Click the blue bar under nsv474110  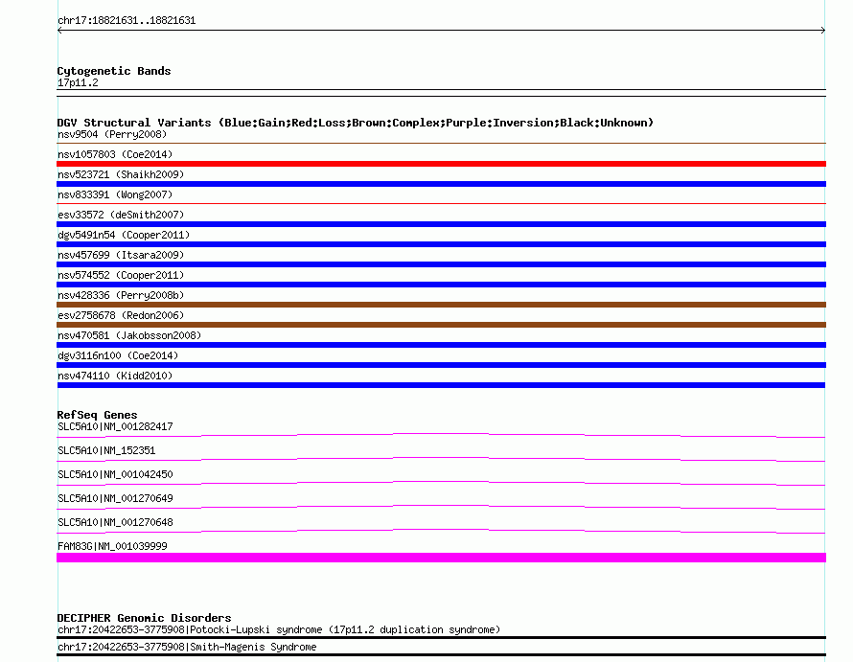tap(441, 385)
